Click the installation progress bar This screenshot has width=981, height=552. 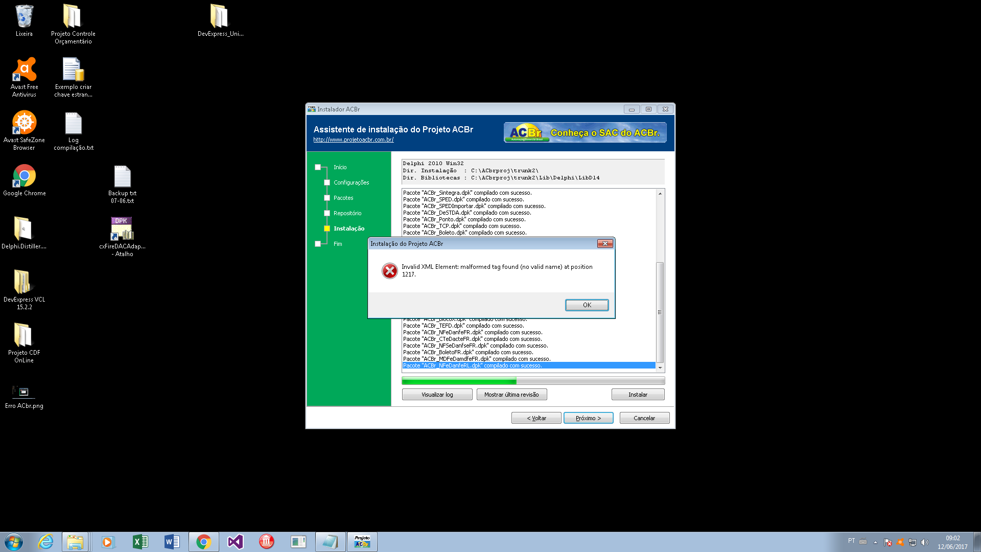coord(533,381)
